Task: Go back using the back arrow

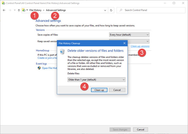Action: pyautogui.click(x=4, y=10)
